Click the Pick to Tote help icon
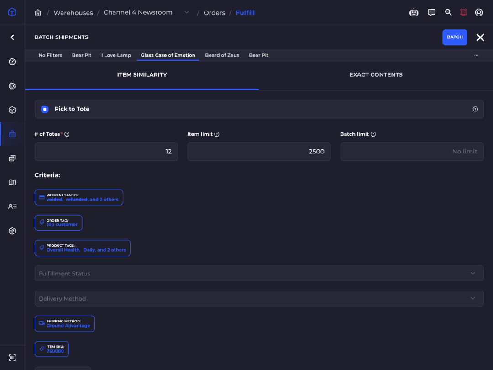 (475, 109)
